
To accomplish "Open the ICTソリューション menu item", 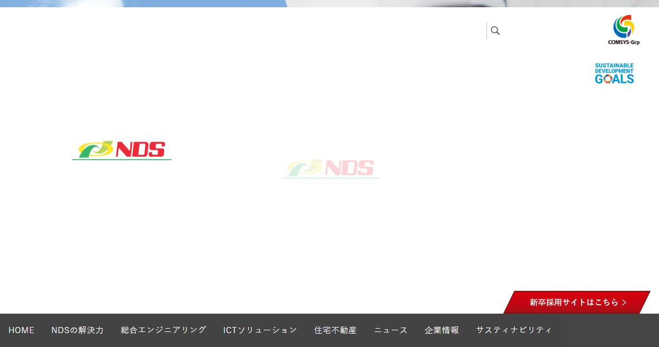I will pyautogui.click(x=260, y=330).
